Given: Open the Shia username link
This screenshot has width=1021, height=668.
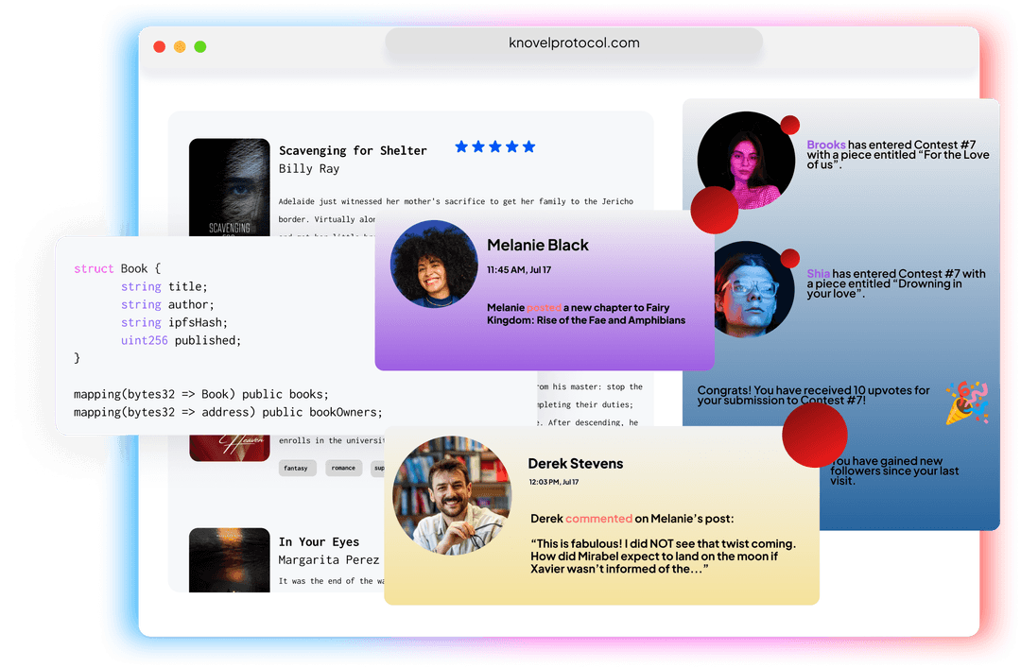Looking at the screenshot, I should pyautogui.click(x=818, y=274).
